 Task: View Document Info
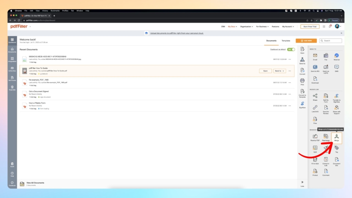[336, 162]
